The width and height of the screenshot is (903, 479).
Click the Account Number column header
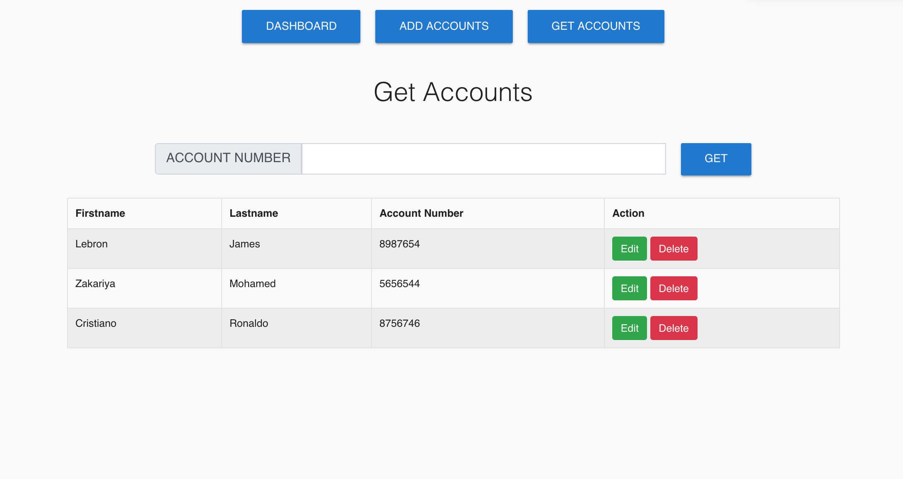[421, 213]
